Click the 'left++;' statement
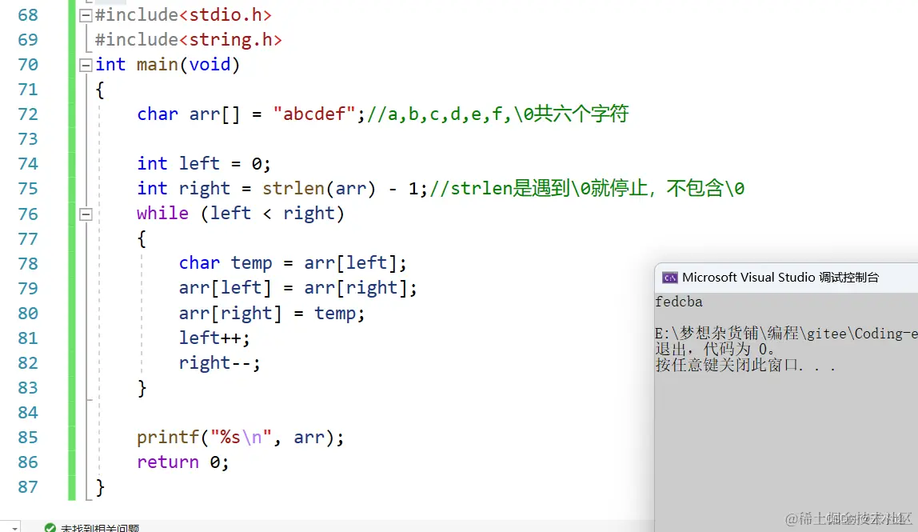The image size is (918, 532). click(x=214, y=338)
